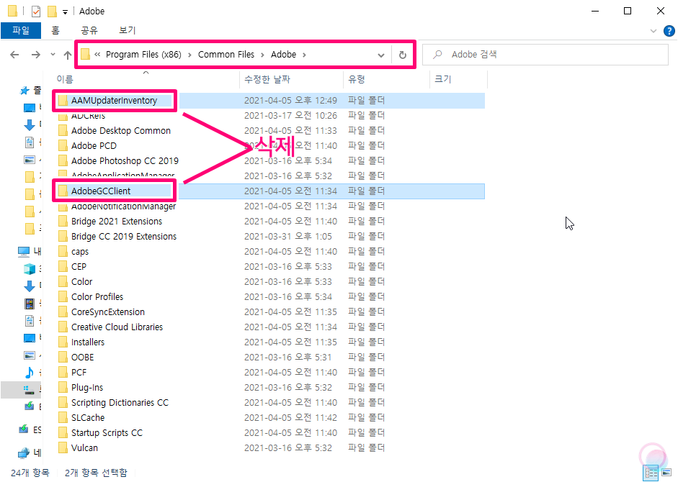The image size is (678, 482).
Task: Refresh the Adobe folder view
Action: 403,55
